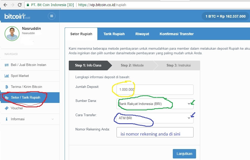
Task: Go to Terima / Kirim Bitcoin
Action: click(x=30, y=87)
